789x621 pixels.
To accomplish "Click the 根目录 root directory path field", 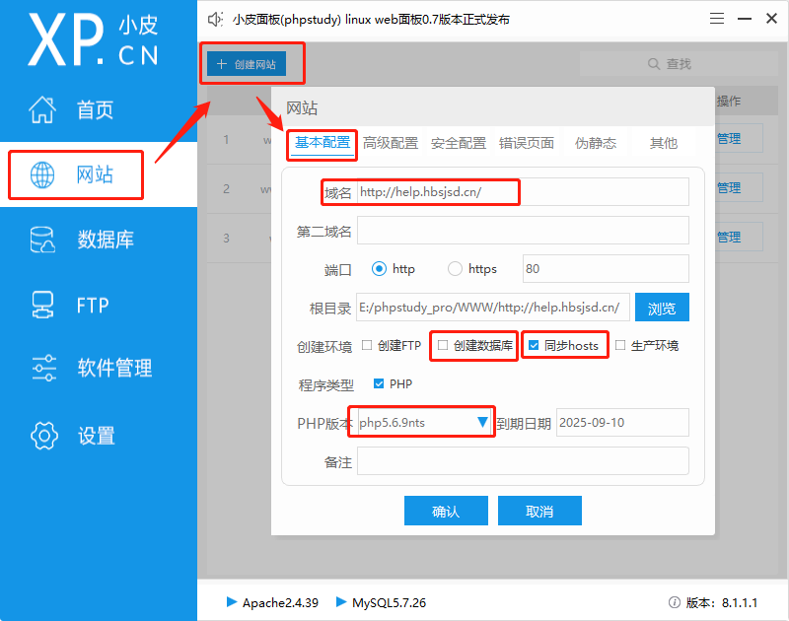I will coord(493,308).
